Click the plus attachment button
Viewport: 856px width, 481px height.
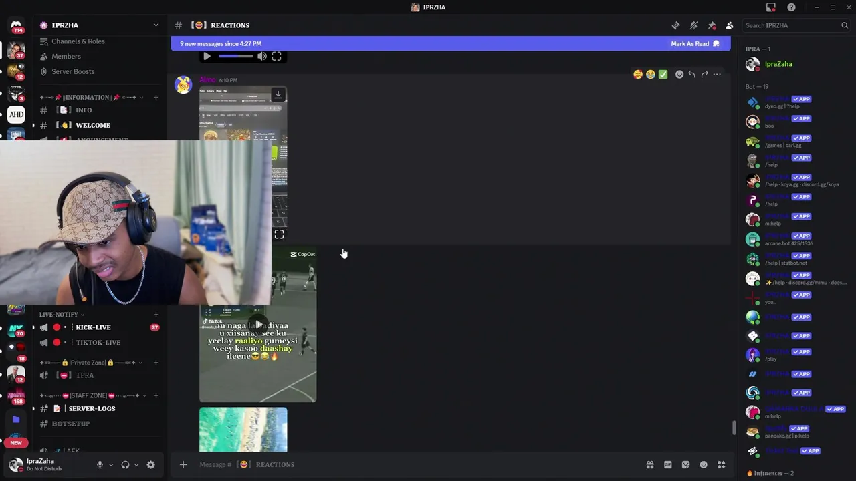[183, 465]
